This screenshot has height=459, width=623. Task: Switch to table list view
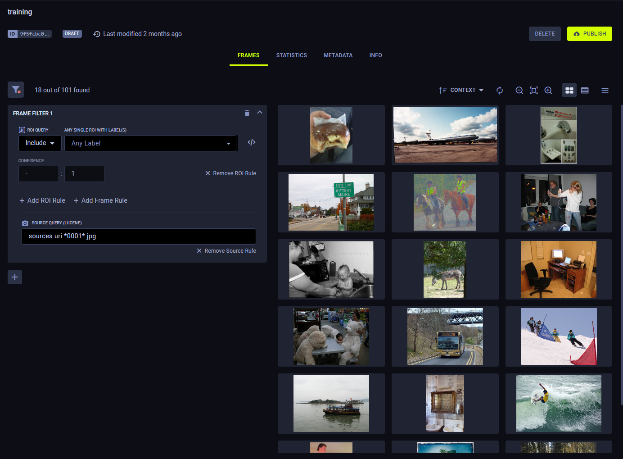click(585, 91)
